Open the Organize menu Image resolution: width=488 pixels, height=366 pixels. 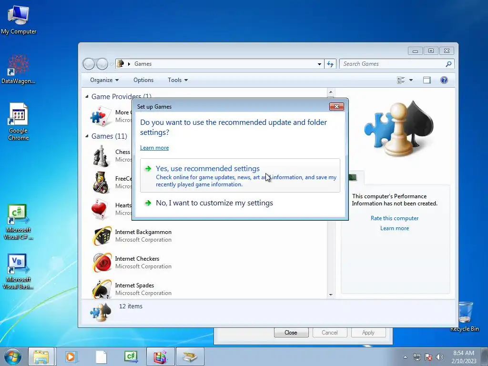[104, 80]
